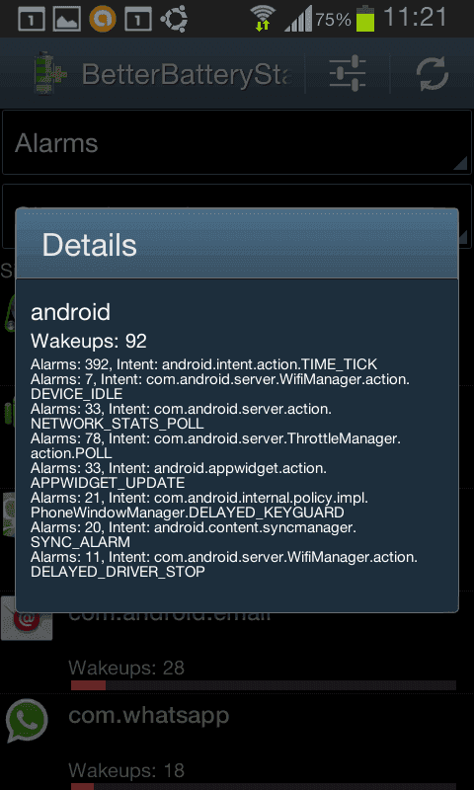Select the com.whatsapp list entry
474x790 pixels.
[x=237, y=741]
